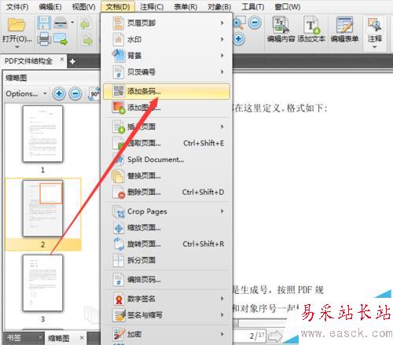
Task: Open the Options dropdown in thumbnails panel
Action: click(x=26, y=94)
